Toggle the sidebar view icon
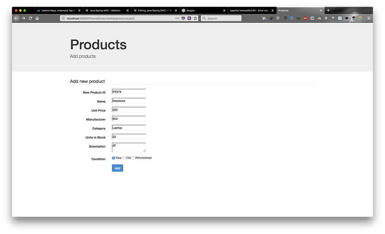 [312, 18]
